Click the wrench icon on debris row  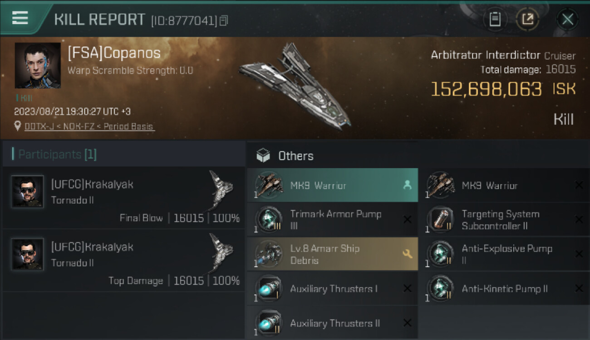pyautogui.click(x=407, y=254)
